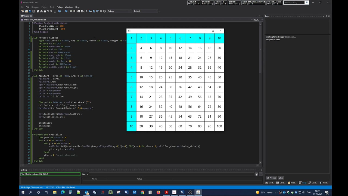348x196 pixels.
Task: Click cell 100 in the multiplication table
Action: pyautogui.click(x=219, y=126)
